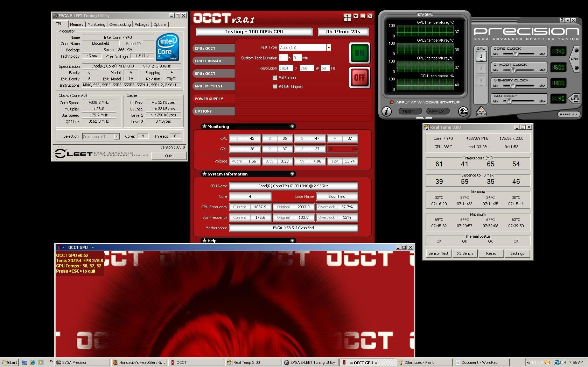Viewport: 588px width, 367px height.
Task: Open the POWER SUPPLY tab
Action: (213, 99)
